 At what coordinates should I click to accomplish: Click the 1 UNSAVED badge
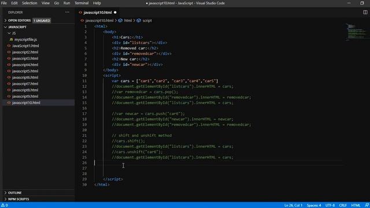42,21
